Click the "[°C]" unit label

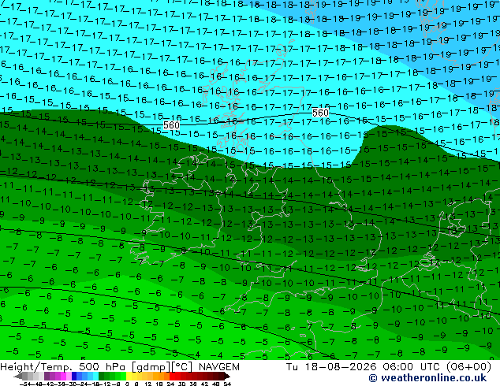pos(182,367)
